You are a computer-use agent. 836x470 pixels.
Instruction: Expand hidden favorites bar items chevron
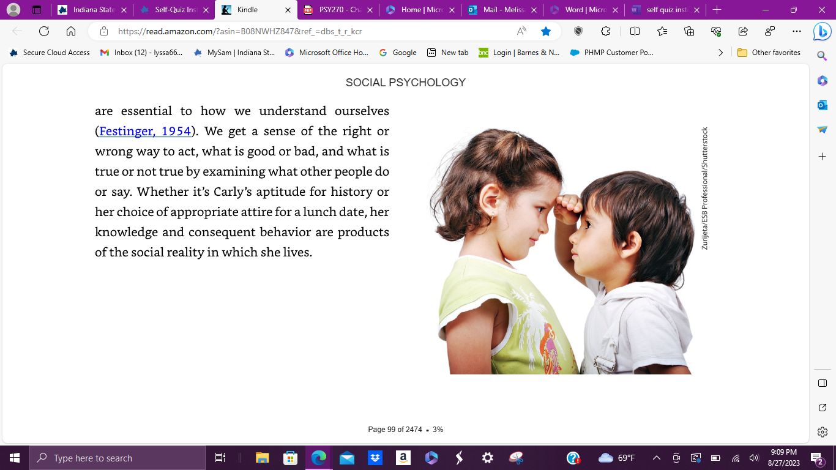click(x=720, y=53)
